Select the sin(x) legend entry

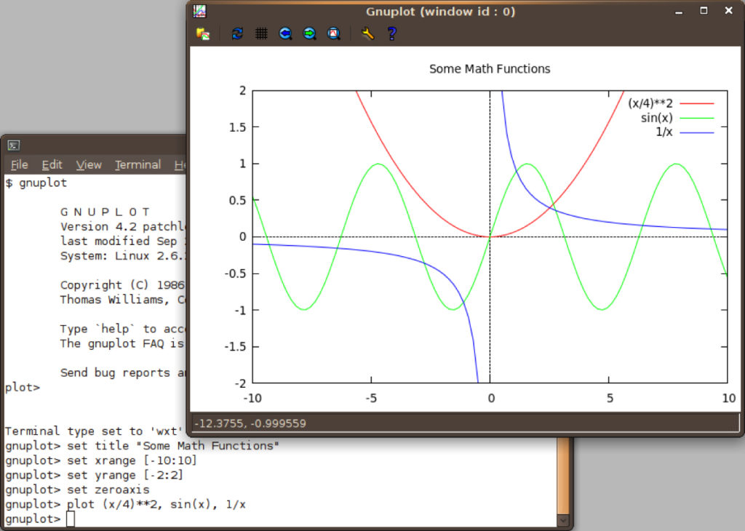656,117
